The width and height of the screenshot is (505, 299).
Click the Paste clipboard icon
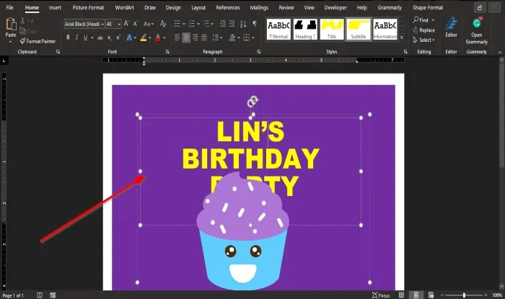pyautogui.click(x=11, y=24)
